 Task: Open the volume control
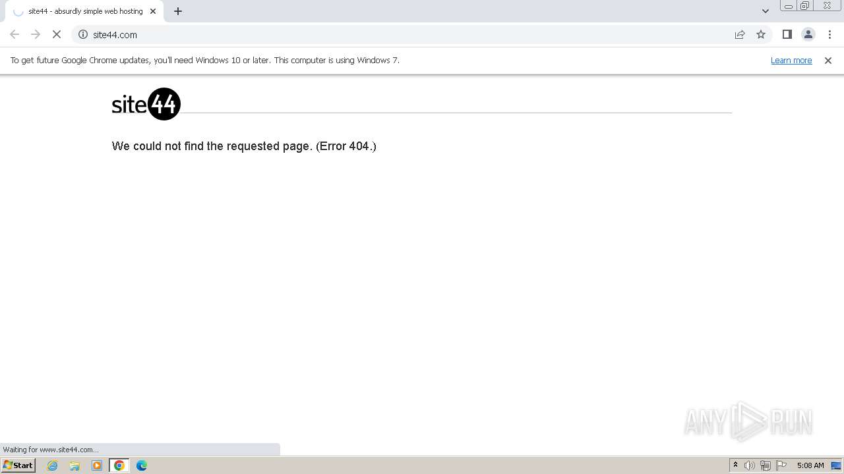click(750, 465)
